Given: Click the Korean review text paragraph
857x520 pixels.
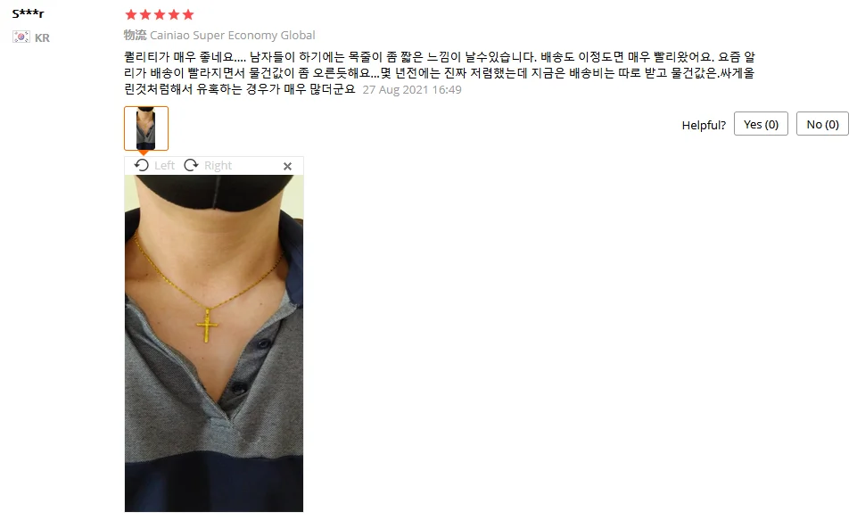Looking at the screenshot, I should [x=440, y=73].
